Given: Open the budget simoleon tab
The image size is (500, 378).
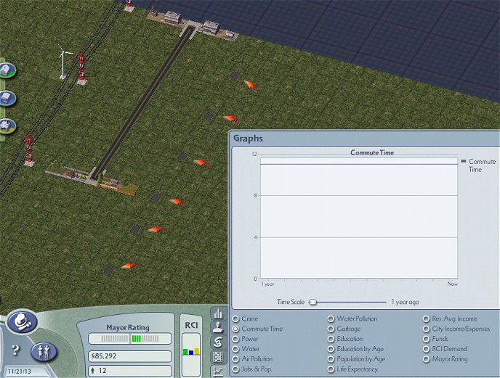Looking at the screenshot, I should point(218,342).
